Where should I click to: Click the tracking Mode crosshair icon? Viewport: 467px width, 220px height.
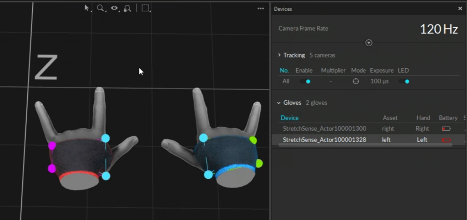tap(356, 81)
